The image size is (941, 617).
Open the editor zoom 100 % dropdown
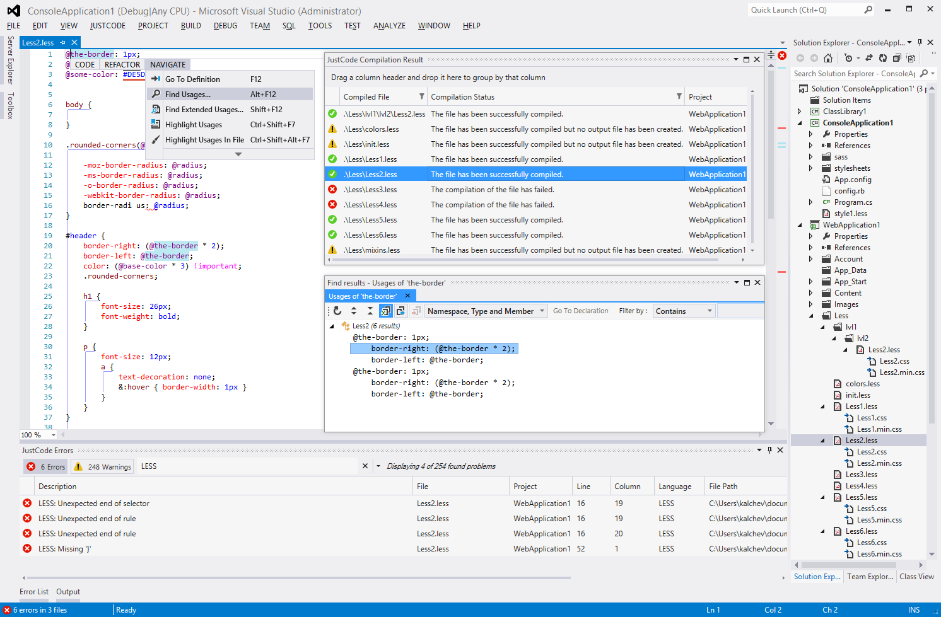pos(54,435)
